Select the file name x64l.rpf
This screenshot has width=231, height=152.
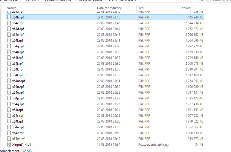[x=18, y=75]
